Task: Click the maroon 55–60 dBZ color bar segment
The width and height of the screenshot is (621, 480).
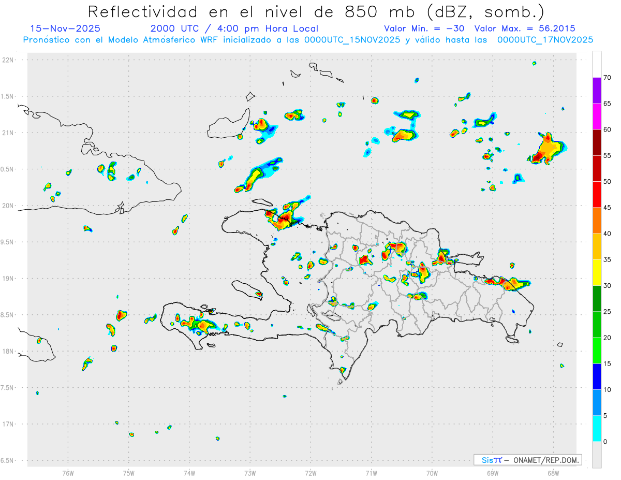Action: coord(597,142)
